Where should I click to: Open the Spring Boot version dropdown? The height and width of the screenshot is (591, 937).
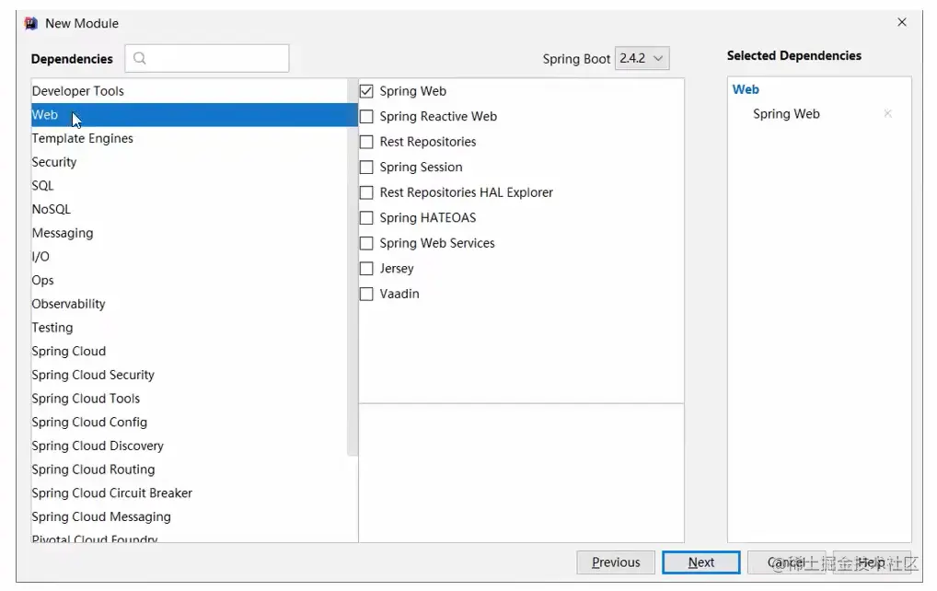pyautogui.click(x=642, y=58)
